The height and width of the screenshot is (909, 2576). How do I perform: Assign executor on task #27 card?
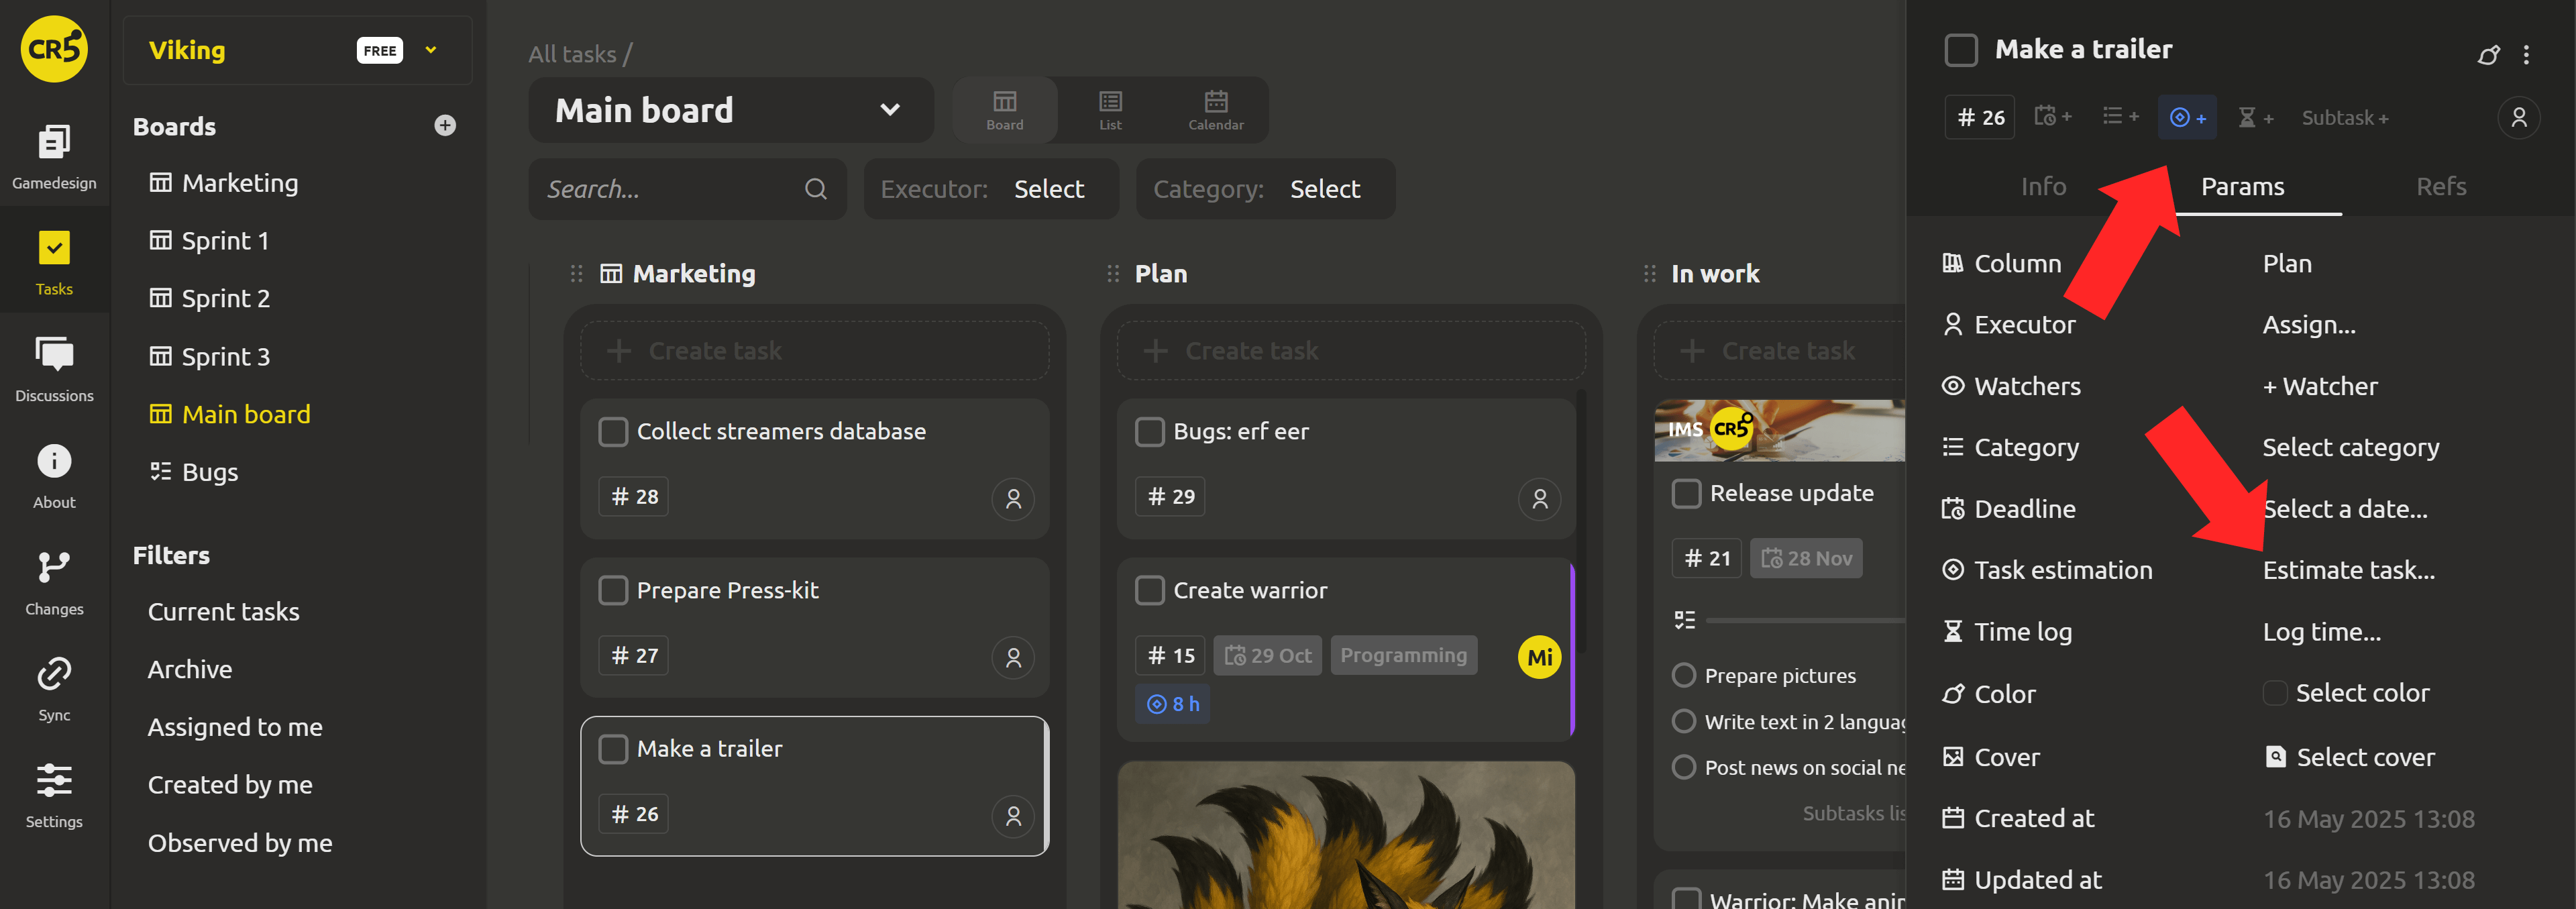[x=1013, y=657]
